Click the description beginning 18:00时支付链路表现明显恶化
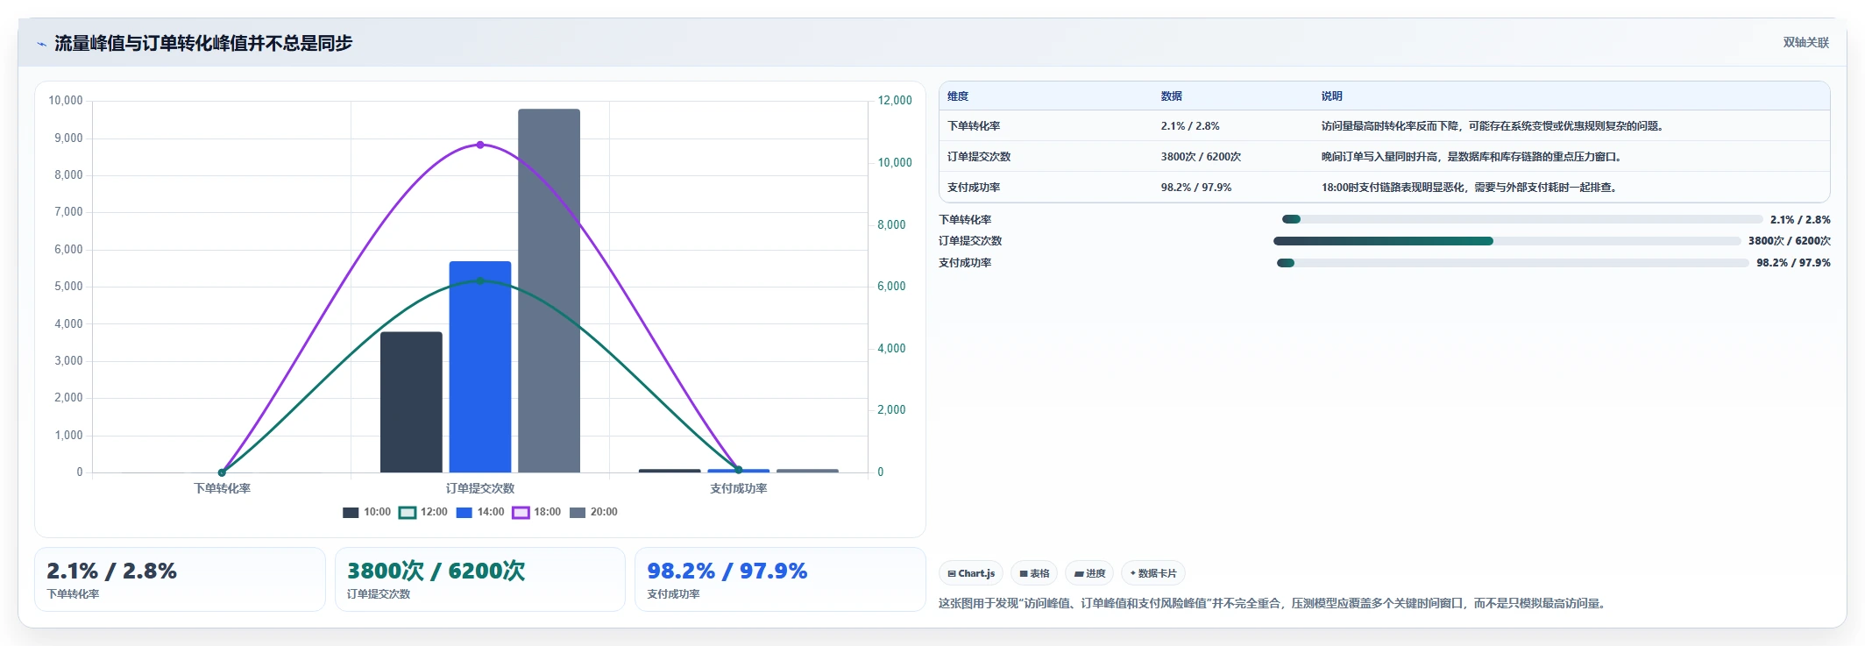Image resolution: width=1865 pixels, height=646 pixels. pyautogui.click(x=1469, y=188)
